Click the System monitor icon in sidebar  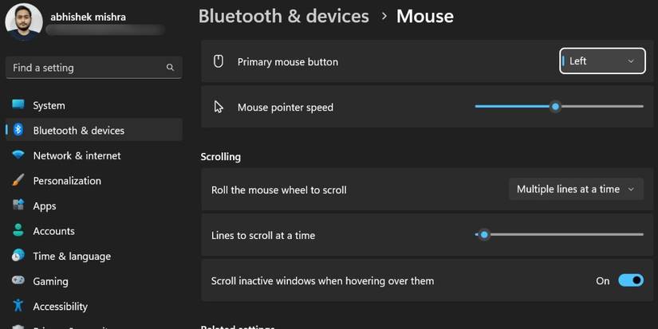click(18, 105)
